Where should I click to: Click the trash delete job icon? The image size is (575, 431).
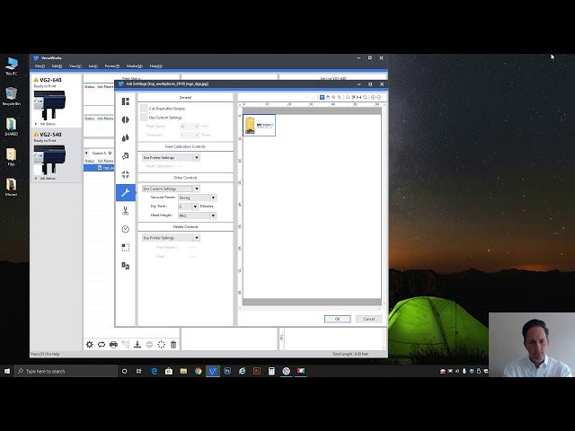pyautogui.click(x=173, y=344)
